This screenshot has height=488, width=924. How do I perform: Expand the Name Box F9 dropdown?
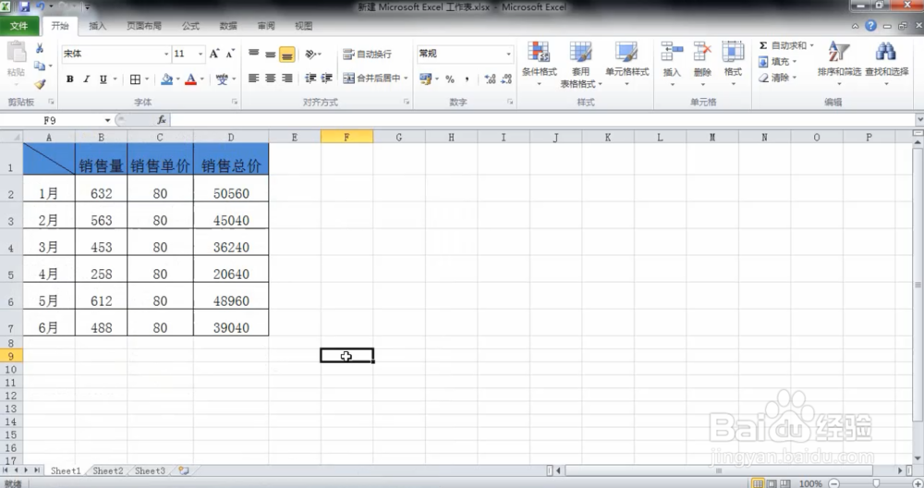[x=108, y=120]
